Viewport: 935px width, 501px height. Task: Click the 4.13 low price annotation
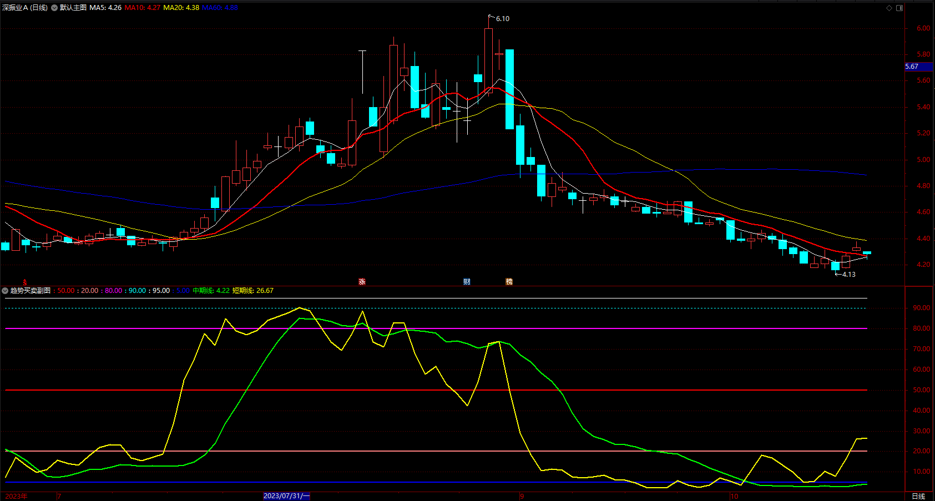click(848, 274)
